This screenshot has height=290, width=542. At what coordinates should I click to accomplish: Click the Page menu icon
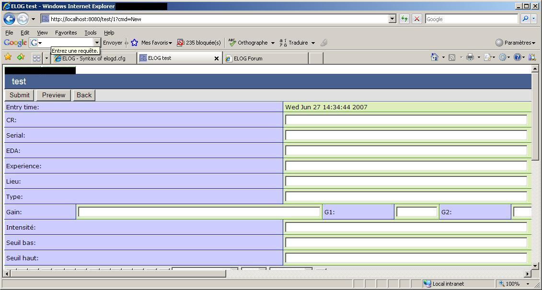pos(488,58)
